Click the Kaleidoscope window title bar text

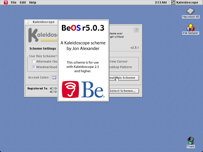pyautogui.click(x=43, y=22)
